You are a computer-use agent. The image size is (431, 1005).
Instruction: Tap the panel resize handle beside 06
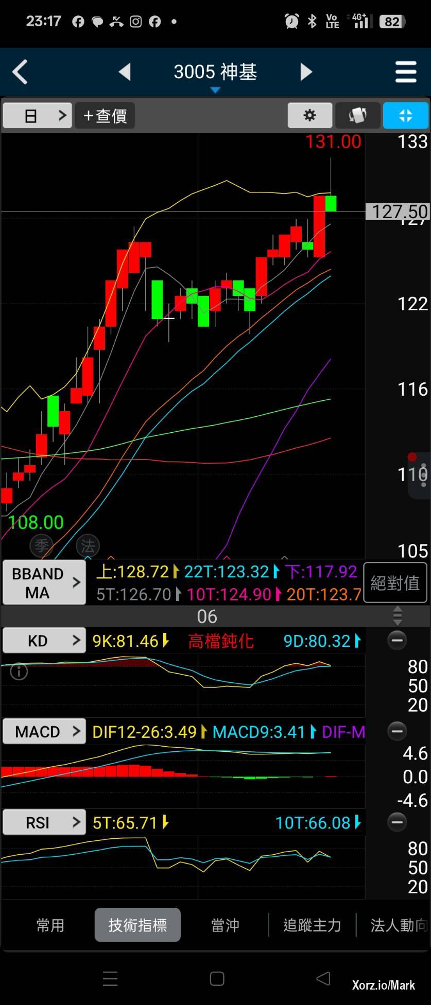point(397,616)
